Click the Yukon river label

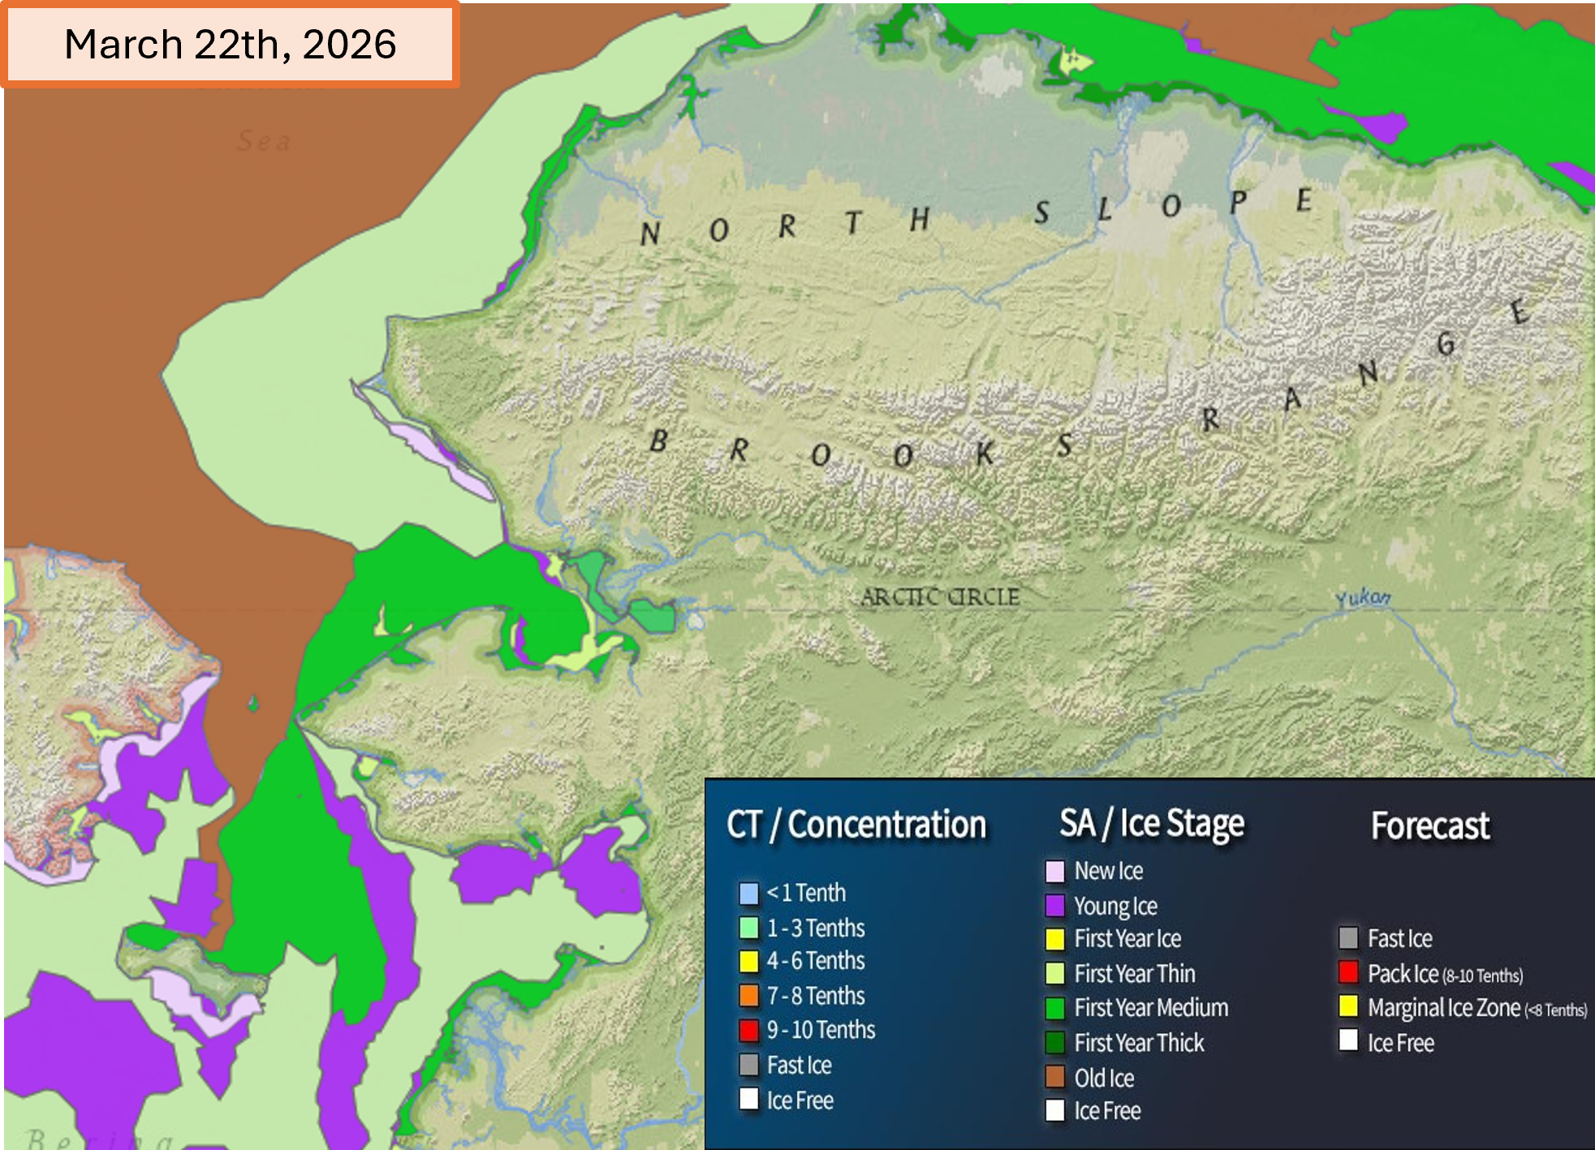click(1362, 599)
